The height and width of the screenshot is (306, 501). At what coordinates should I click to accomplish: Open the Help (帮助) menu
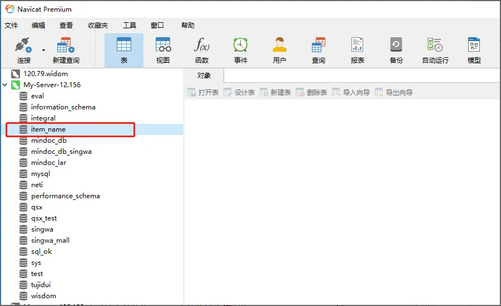pos(188,25)
